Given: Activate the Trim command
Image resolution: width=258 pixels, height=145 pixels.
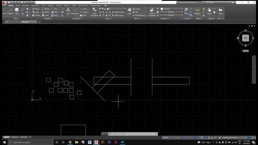Looking at the screenshot, I should pos(54,9).
